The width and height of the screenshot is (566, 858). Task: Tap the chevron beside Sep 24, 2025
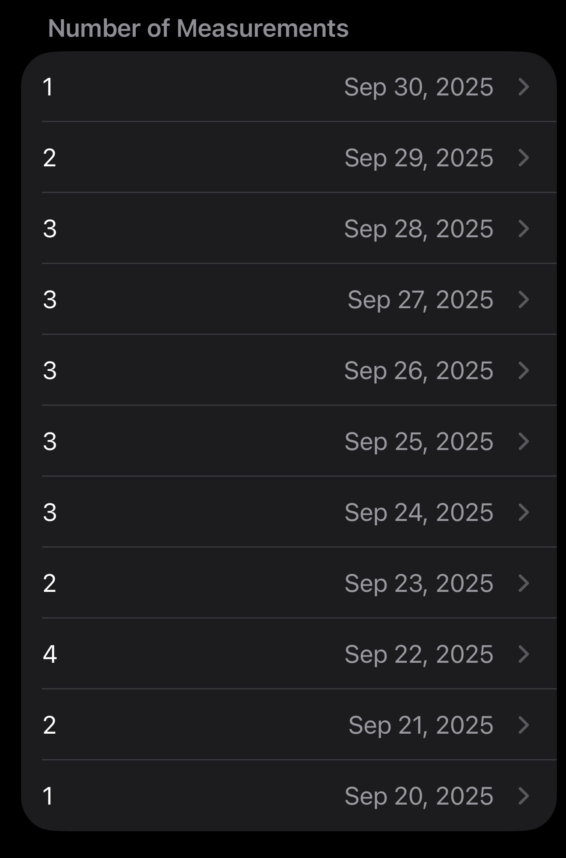tap(524, 512)
